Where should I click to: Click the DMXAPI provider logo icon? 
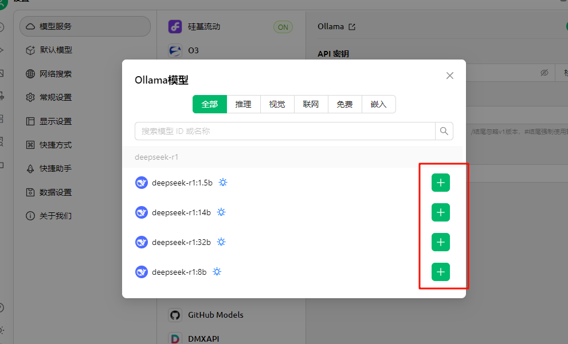point(175,339)
